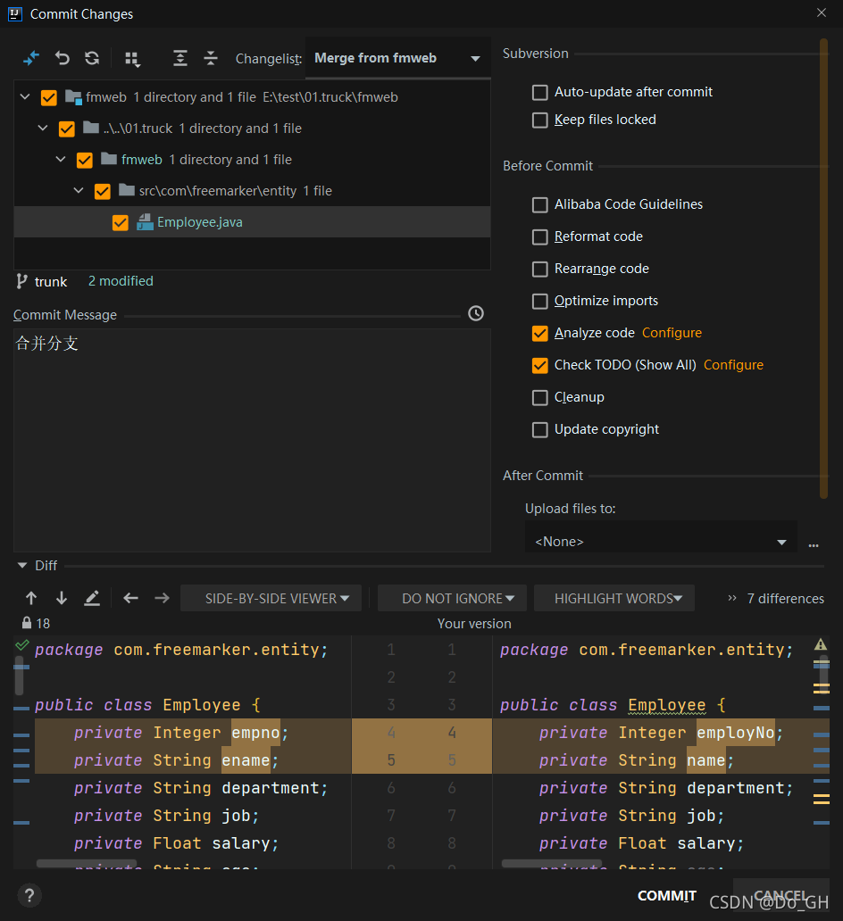Open the Group By icon
Screen dimensions: 843x921
coord(132,59)
